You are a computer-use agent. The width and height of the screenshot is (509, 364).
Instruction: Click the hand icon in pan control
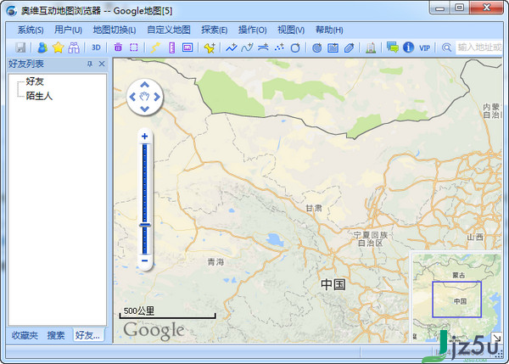(144, 97)
